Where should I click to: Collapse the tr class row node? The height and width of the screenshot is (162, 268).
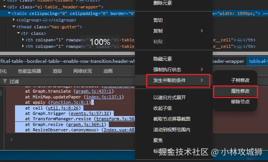[18, 33]
